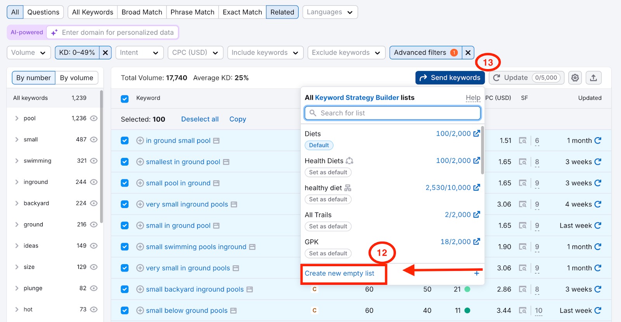Open SERP icon next to 'very small in ground pools'
This screenshot has height=322, width=621.
236,268
